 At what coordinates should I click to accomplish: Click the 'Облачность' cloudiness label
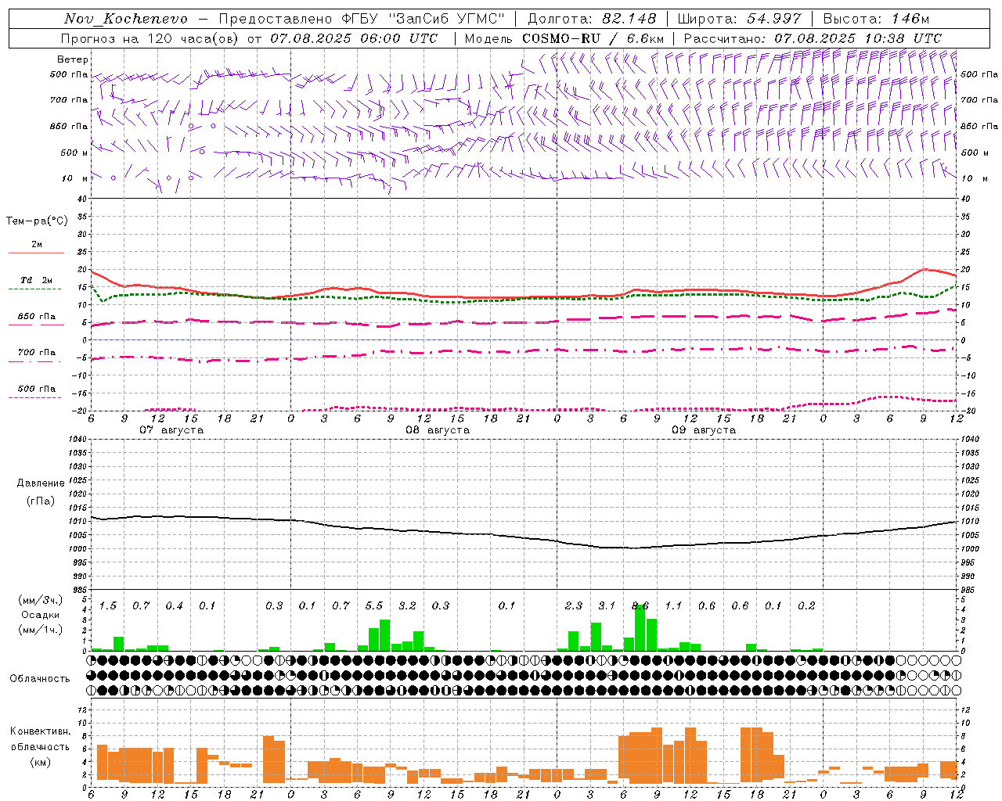[x=40, y=678]
